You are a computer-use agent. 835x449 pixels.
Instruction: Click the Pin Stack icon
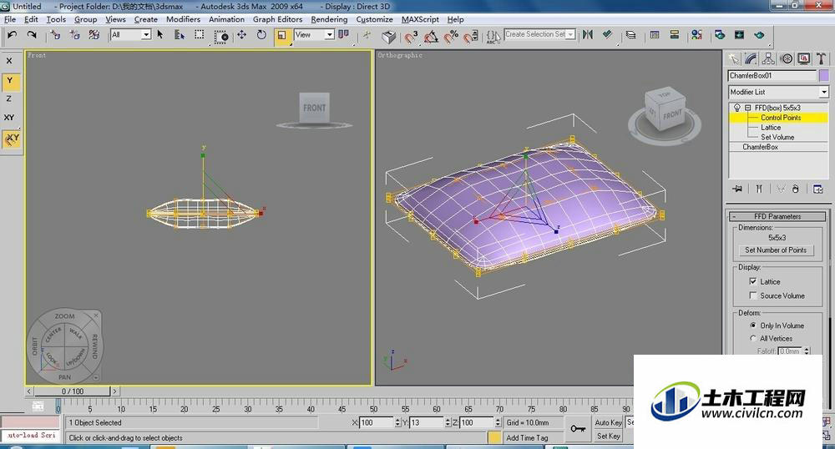[x=737, y=189]
